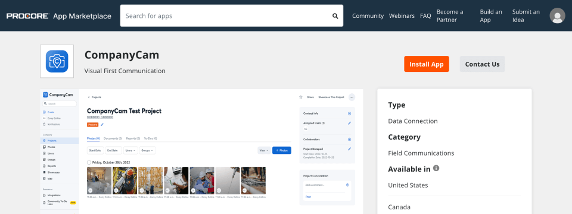
Task: Go to Build an App
Action: pos(491,15)
